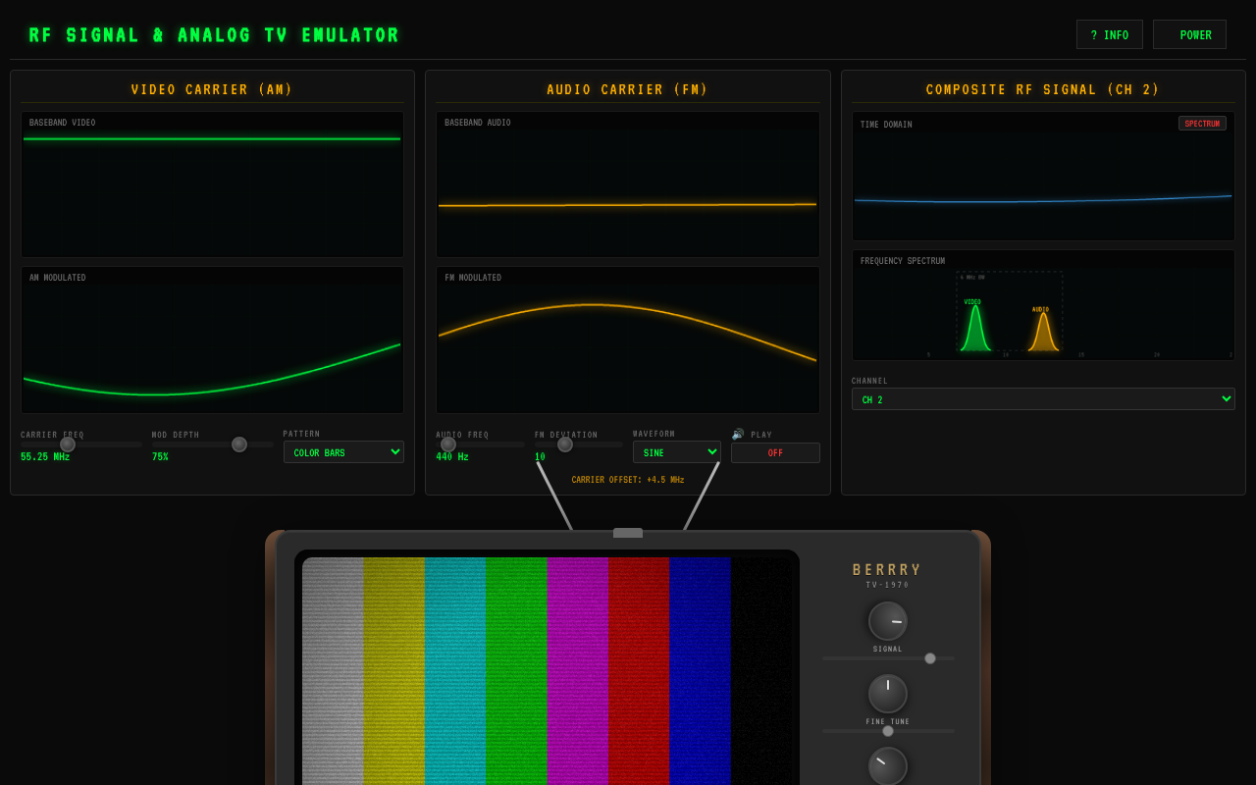Click the FM MODULATED waveform display
This screenshot has width=1256, height=785.
[628, 340]
